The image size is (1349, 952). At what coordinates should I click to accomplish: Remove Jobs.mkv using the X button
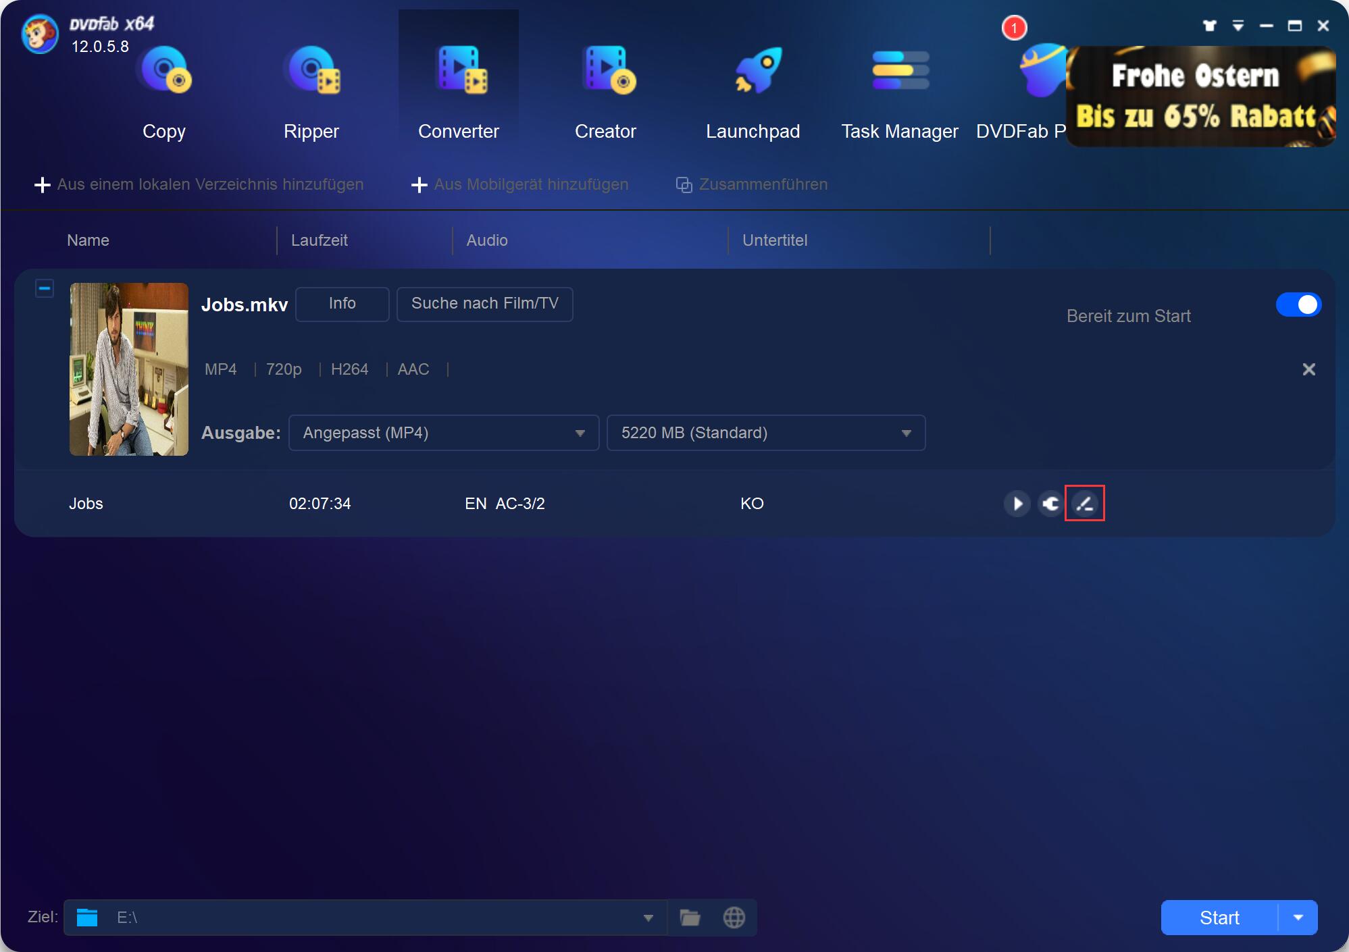click(1308, 369)
